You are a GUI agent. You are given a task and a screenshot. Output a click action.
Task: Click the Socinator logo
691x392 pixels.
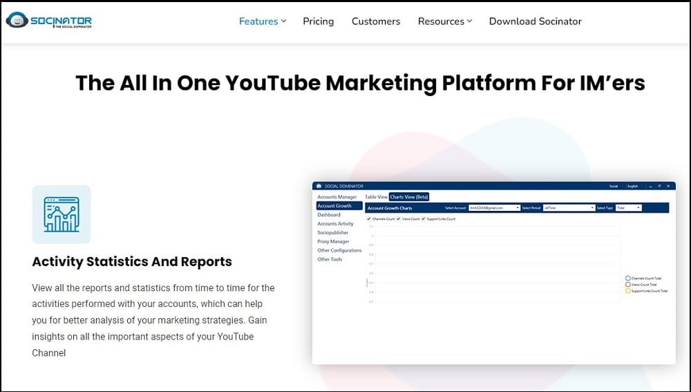click(49, 20)
